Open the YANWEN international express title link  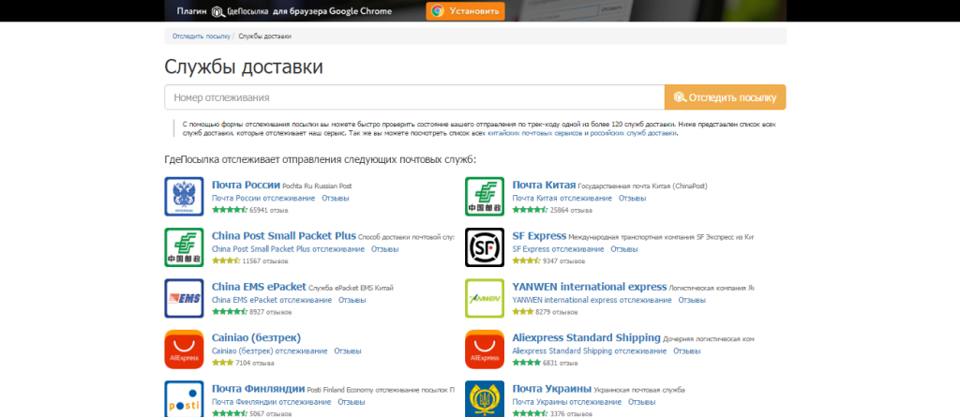[589, 287]
